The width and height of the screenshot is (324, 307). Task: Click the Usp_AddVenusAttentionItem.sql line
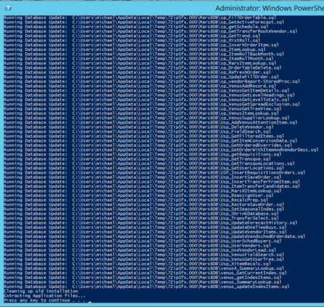(x=151, y=123)
